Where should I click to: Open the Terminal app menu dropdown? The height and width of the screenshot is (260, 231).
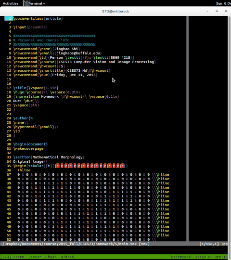36,3
